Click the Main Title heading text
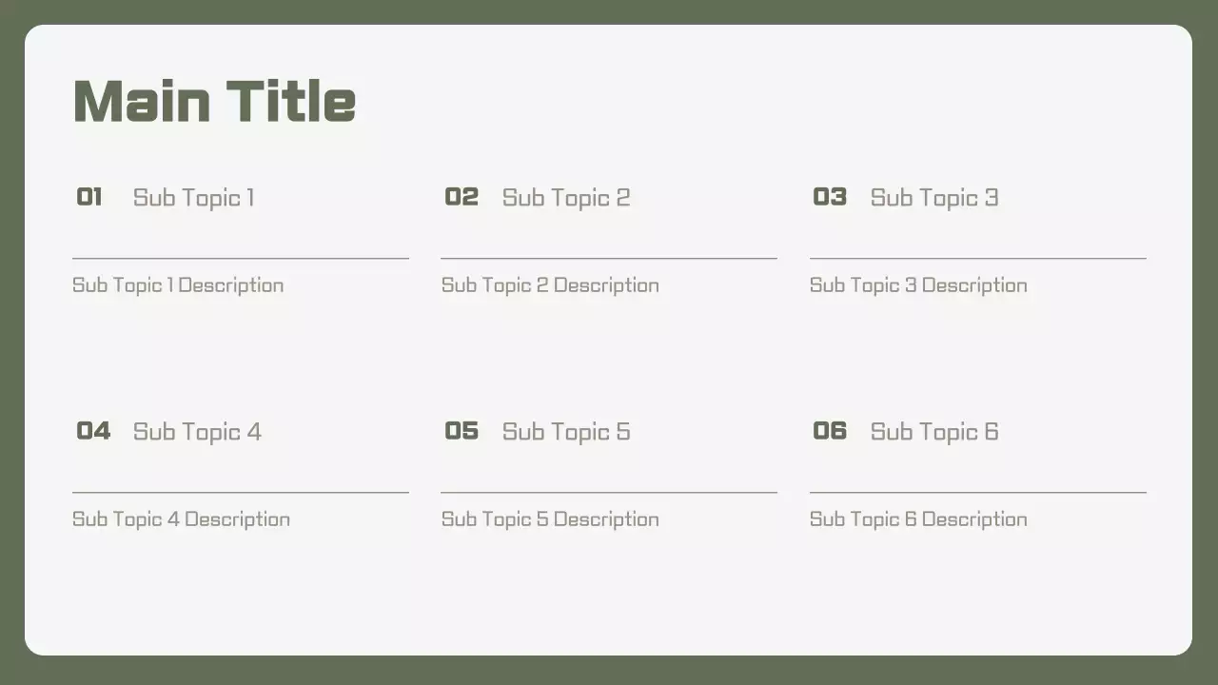1218x685 pixels. click(x=214, y=101)
